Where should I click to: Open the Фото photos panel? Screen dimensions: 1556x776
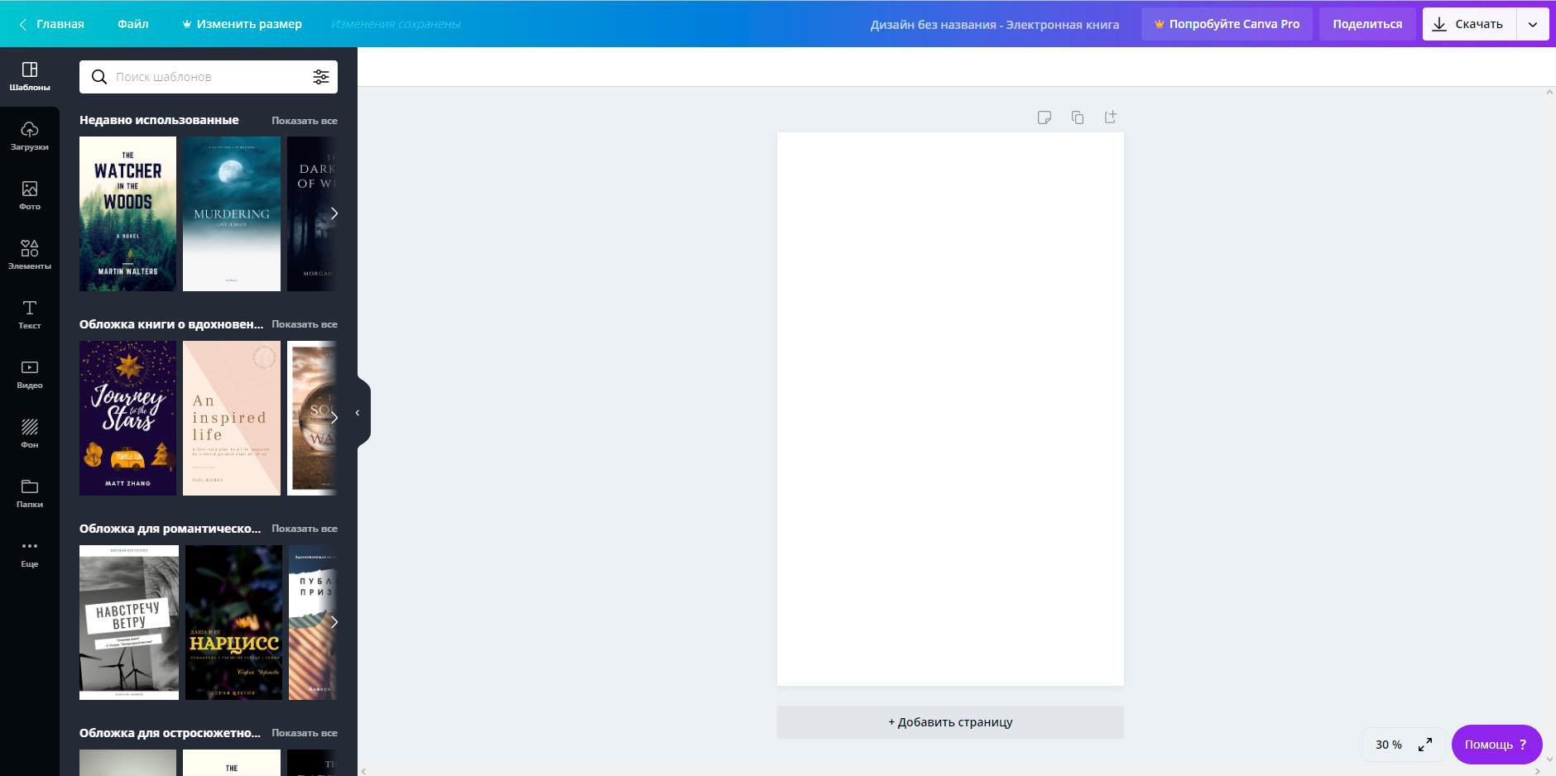(30, 196)
